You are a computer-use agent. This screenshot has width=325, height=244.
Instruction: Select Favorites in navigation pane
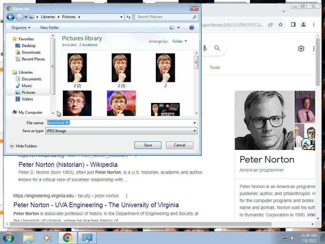pyautogui.click(x=26, y=39)
